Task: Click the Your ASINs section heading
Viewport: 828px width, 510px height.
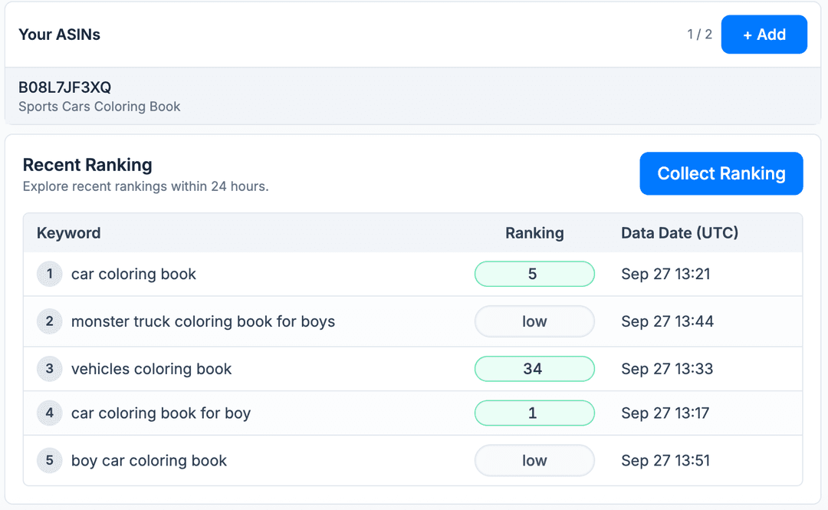Action: [59, 34]
